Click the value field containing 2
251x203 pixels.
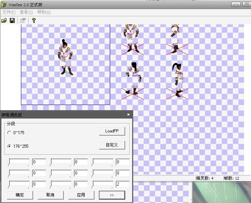tap(123, 184)
